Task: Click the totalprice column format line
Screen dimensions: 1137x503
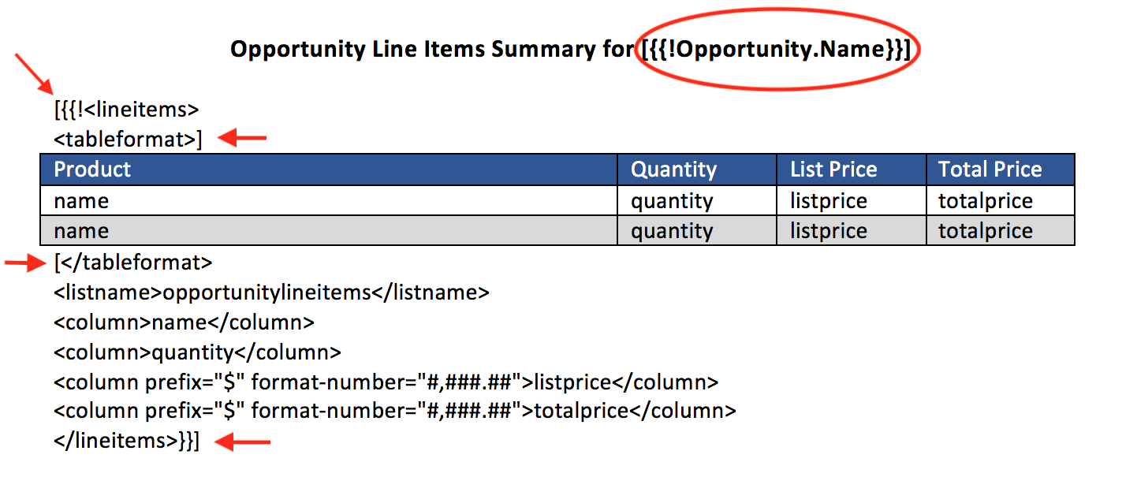Action: click(x=394, y=411)
